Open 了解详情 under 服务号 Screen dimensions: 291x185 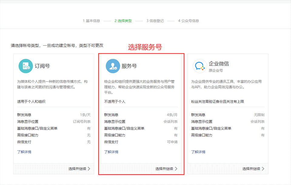111,152
